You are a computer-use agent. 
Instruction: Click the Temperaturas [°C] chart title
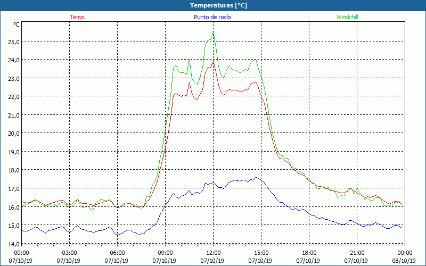[218, 5]
